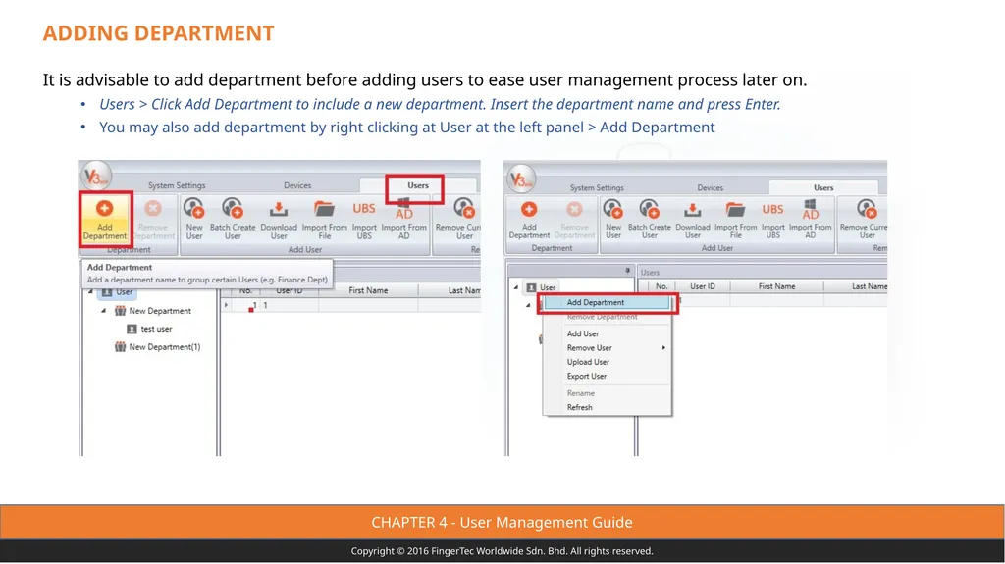Viewport: 1005px width, 564px height.
Task: Open System Settings tab in right screenshot
Action: point(597,187)
